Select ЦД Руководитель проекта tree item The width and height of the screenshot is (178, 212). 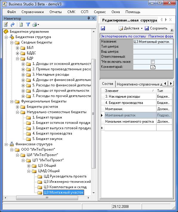click(65, 176)
